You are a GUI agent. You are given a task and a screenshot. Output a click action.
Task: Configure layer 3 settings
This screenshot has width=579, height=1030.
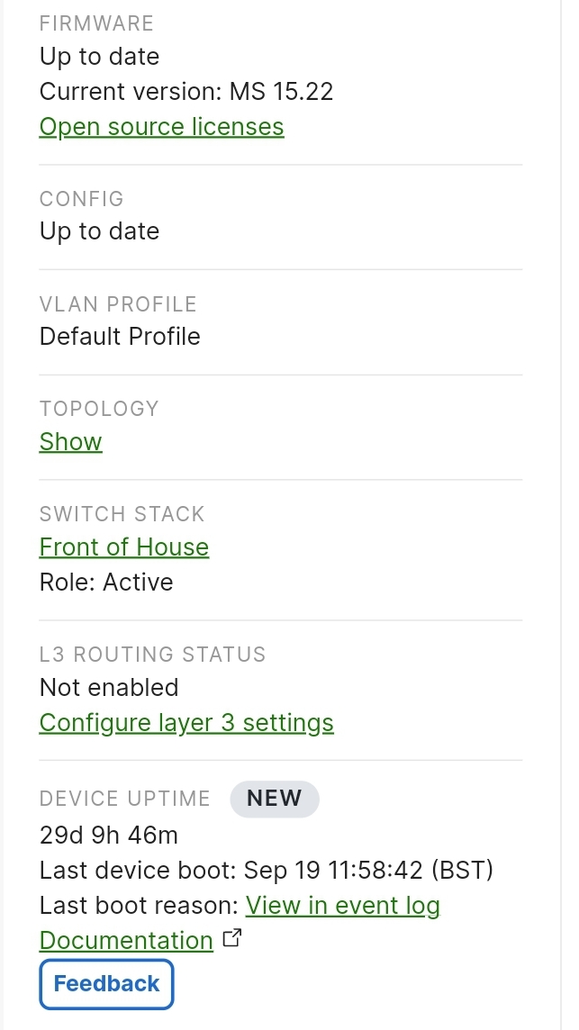[185, 722]
